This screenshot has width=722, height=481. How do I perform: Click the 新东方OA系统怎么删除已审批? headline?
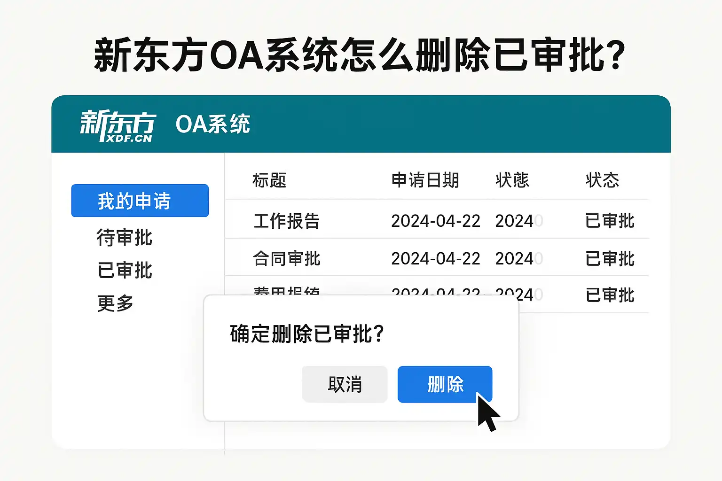pyautogui.click(x=360, y=55)
